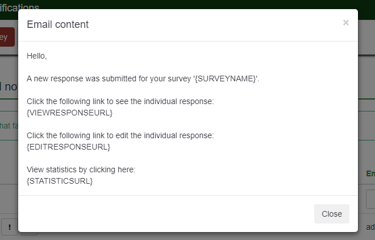This screenshot has height=240, width=375.
Task: Click the teal text at left edge
Action: point(8,125)
